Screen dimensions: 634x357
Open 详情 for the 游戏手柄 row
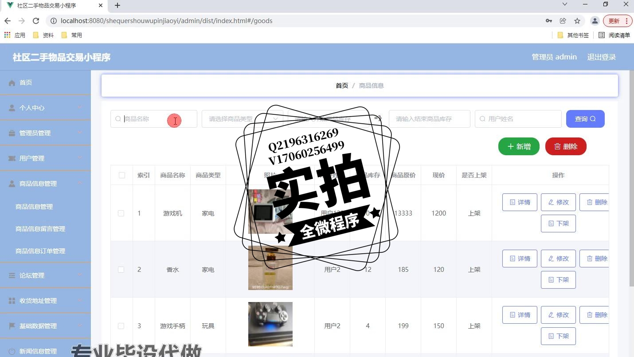tap(520, 315)
